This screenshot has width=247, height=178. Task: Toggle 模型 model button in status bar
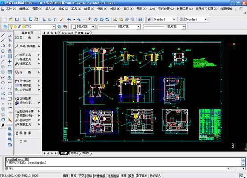(x=131, y=176)
